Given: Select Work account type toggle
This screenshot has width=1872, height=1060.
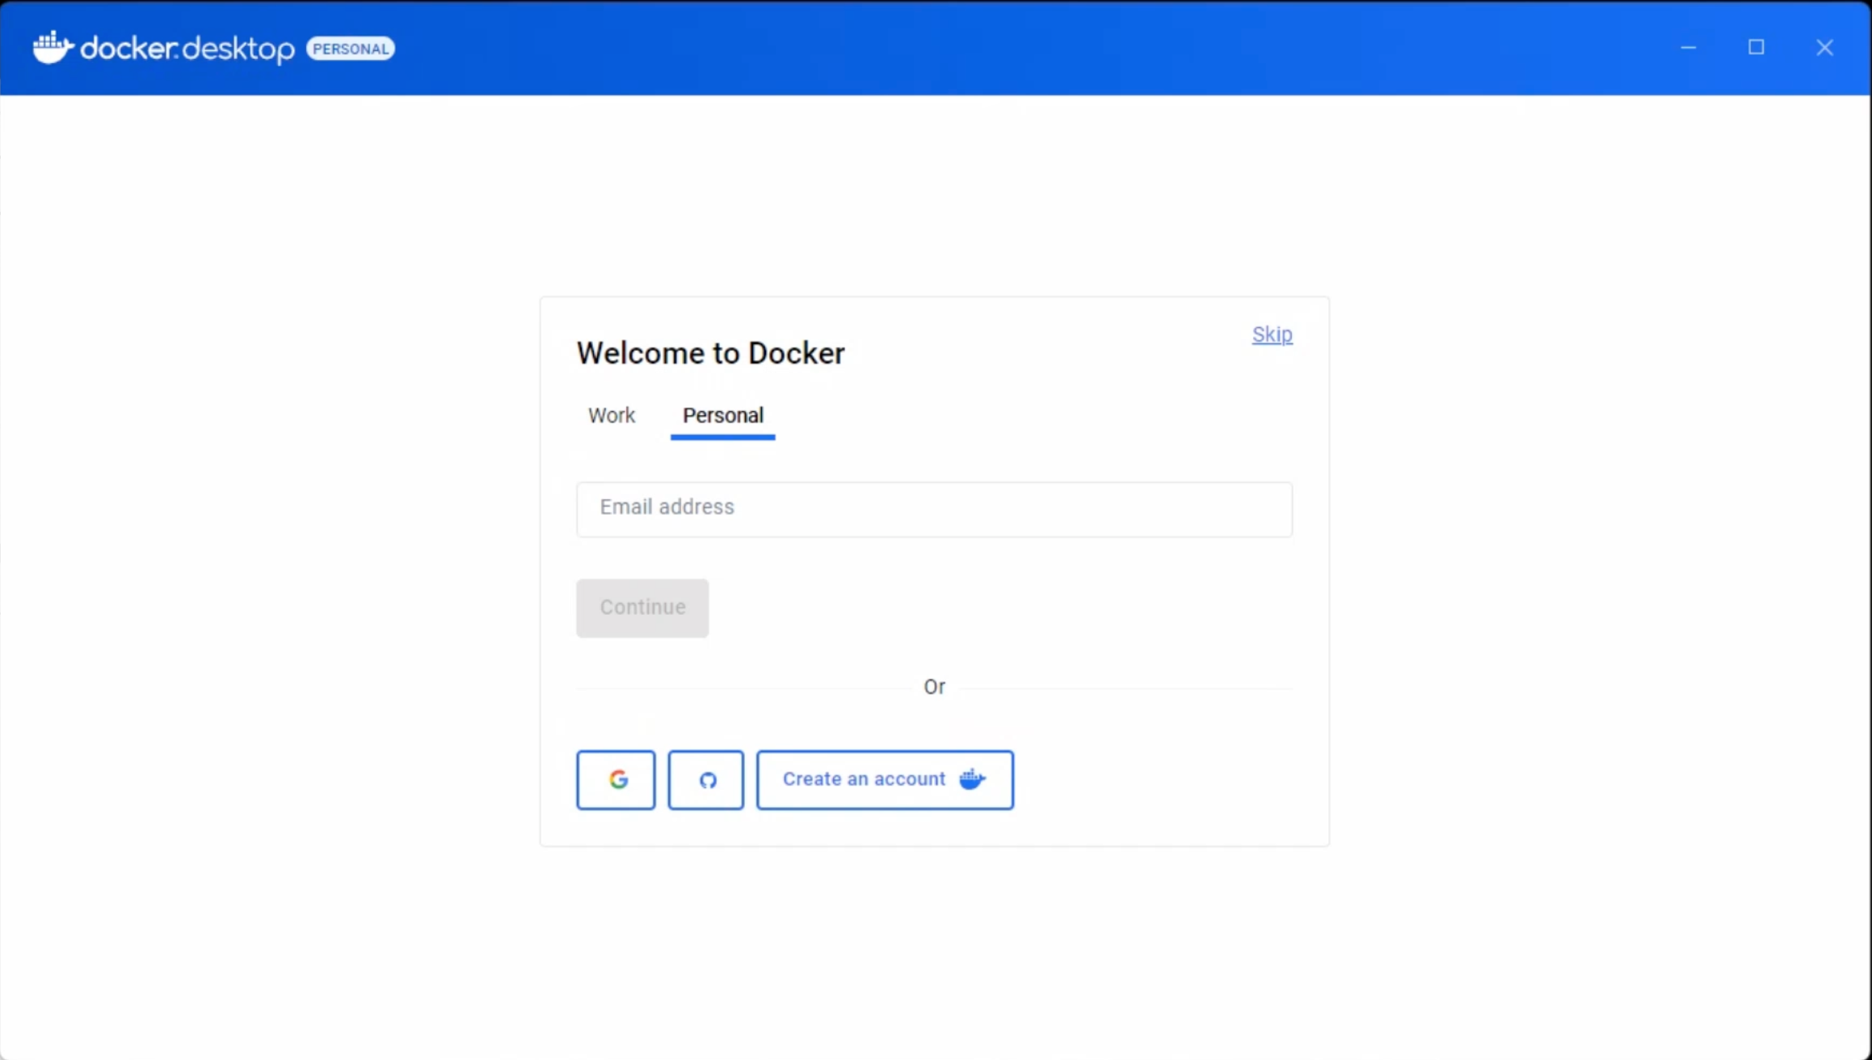Looking at the screenshot, I should pos(612,414).
